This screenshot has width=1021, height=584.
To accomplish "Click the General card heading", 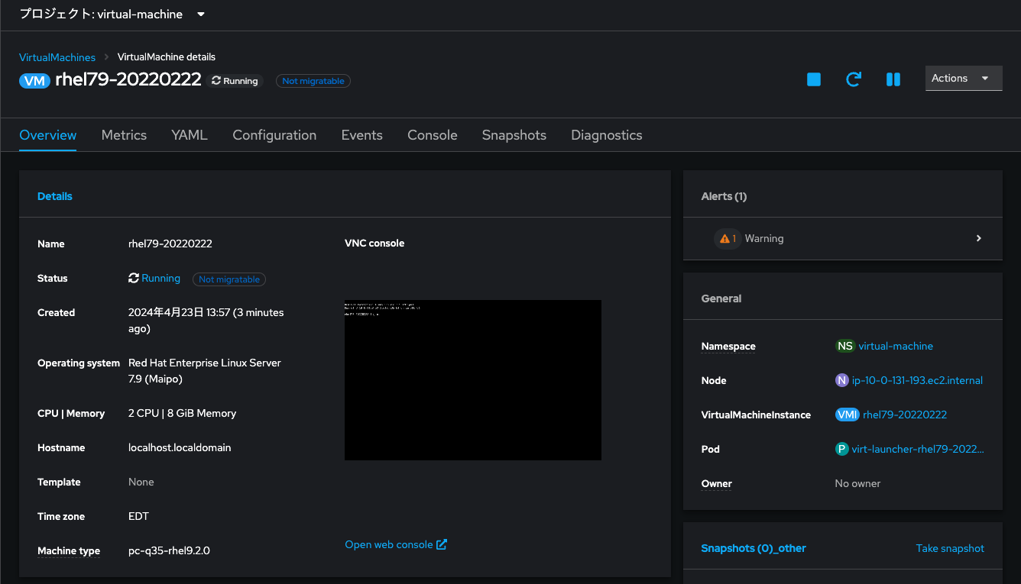I will [721, 298].
